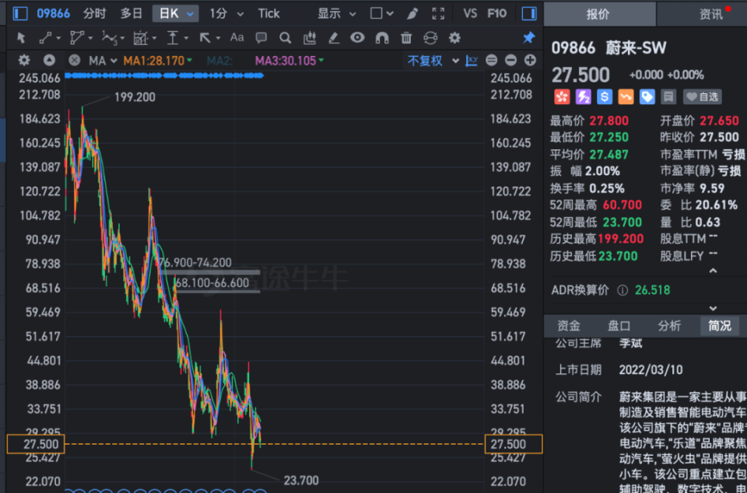Toggle the magnet snap mode

pos(382,37)
